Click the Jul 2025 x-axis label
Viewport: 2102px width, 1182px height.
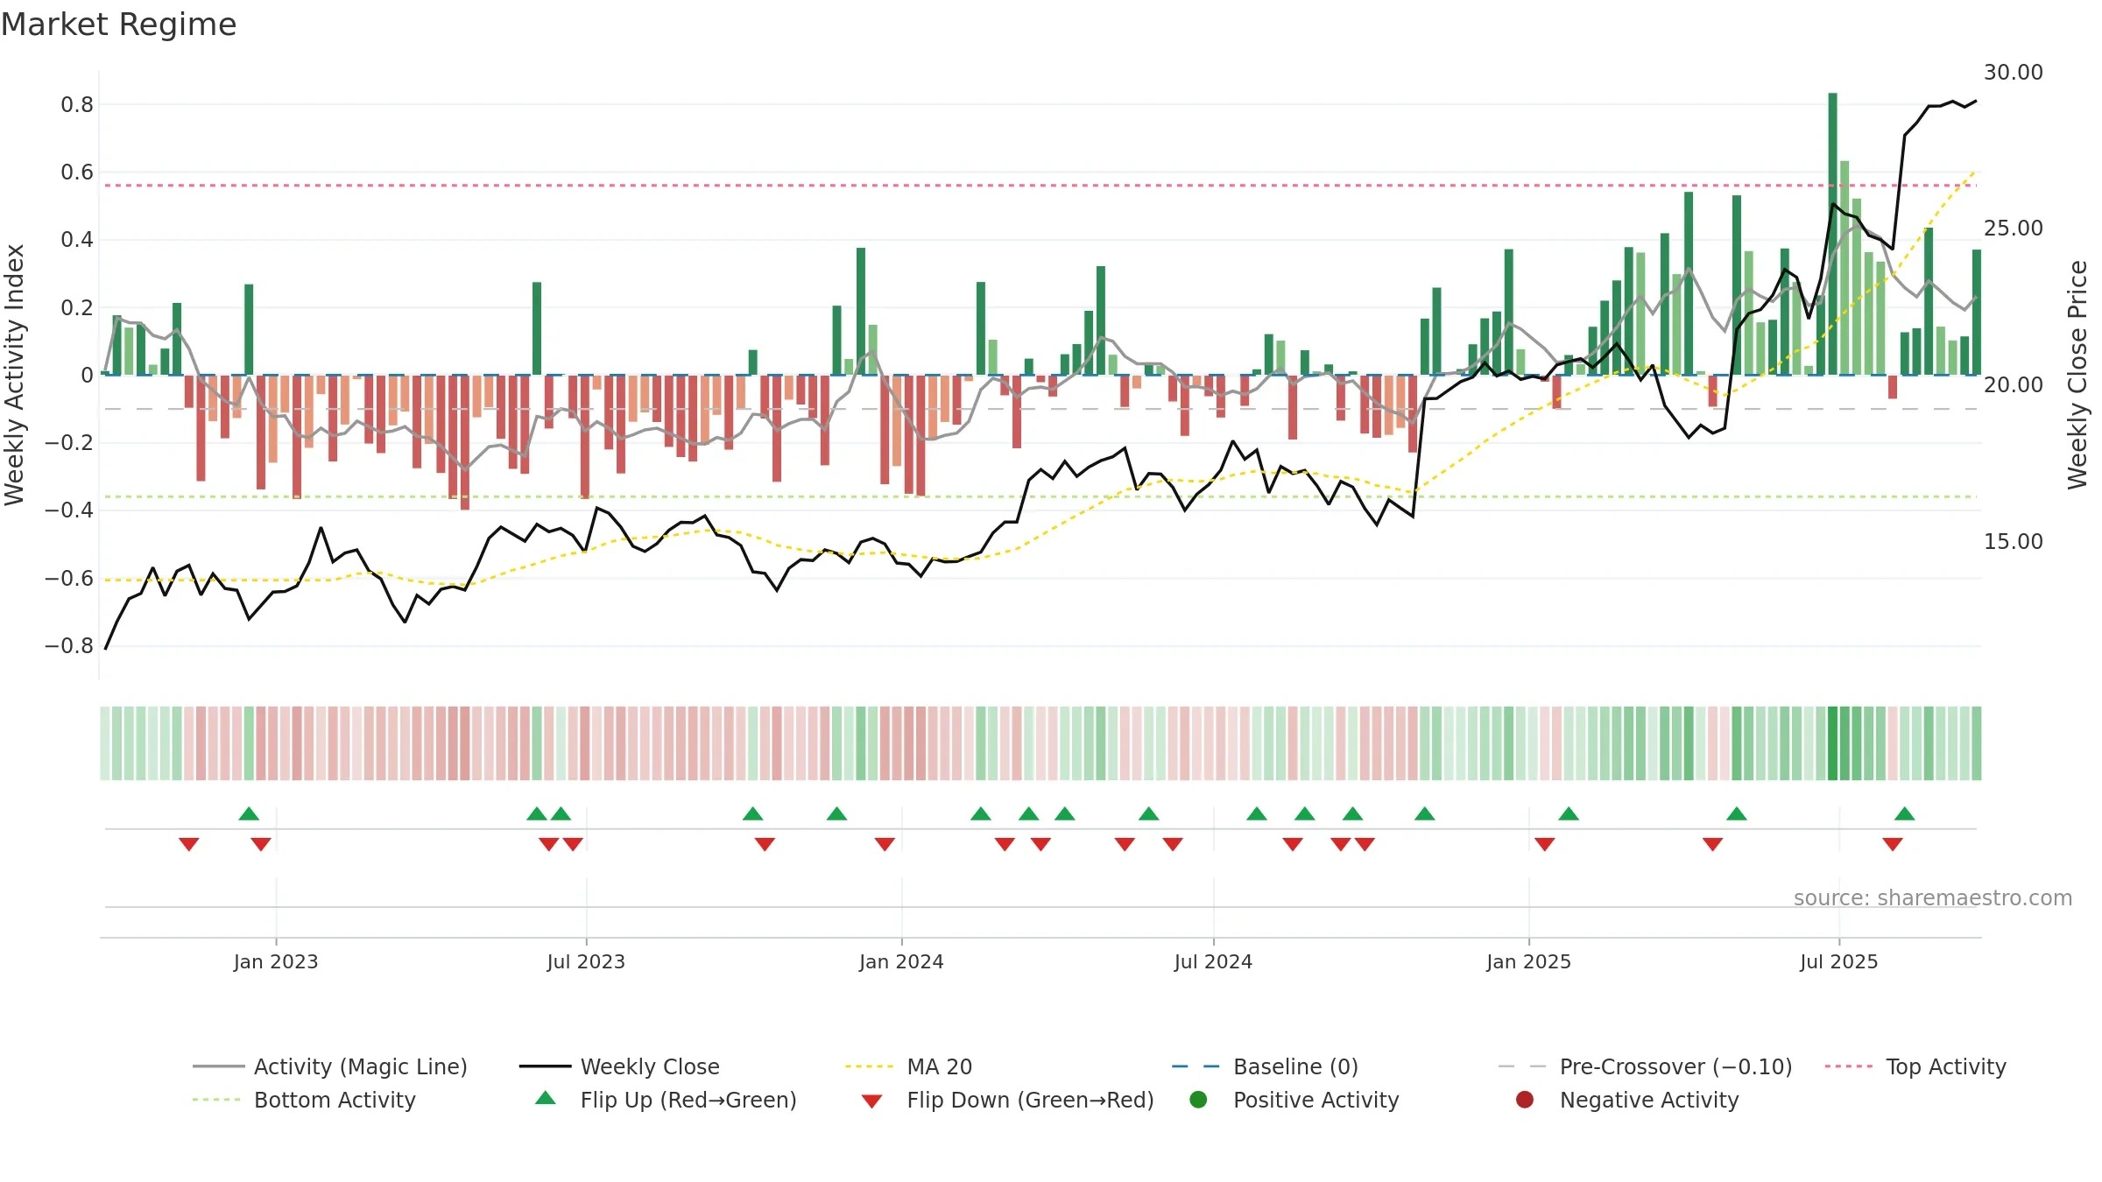1839,962
